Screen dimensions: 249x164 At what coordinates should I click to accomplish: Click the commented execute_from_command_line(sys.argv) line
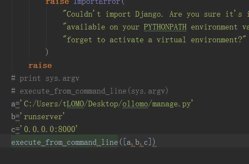[90, 91]
